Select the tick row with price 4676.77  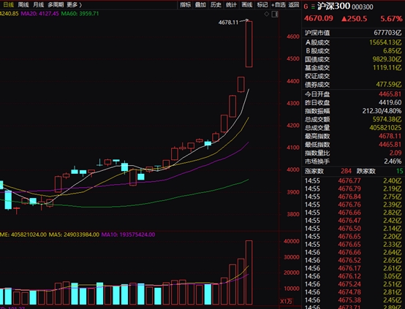click(353, 180)
